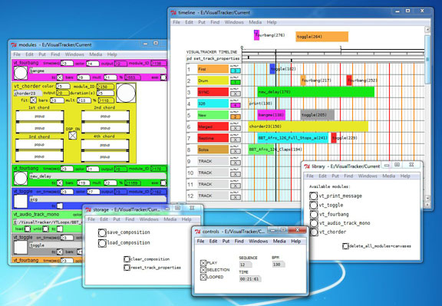Click delete_all_modules+canvases bang in library
The height and width of the screenshot is (306, 442).
click(345, 246)
